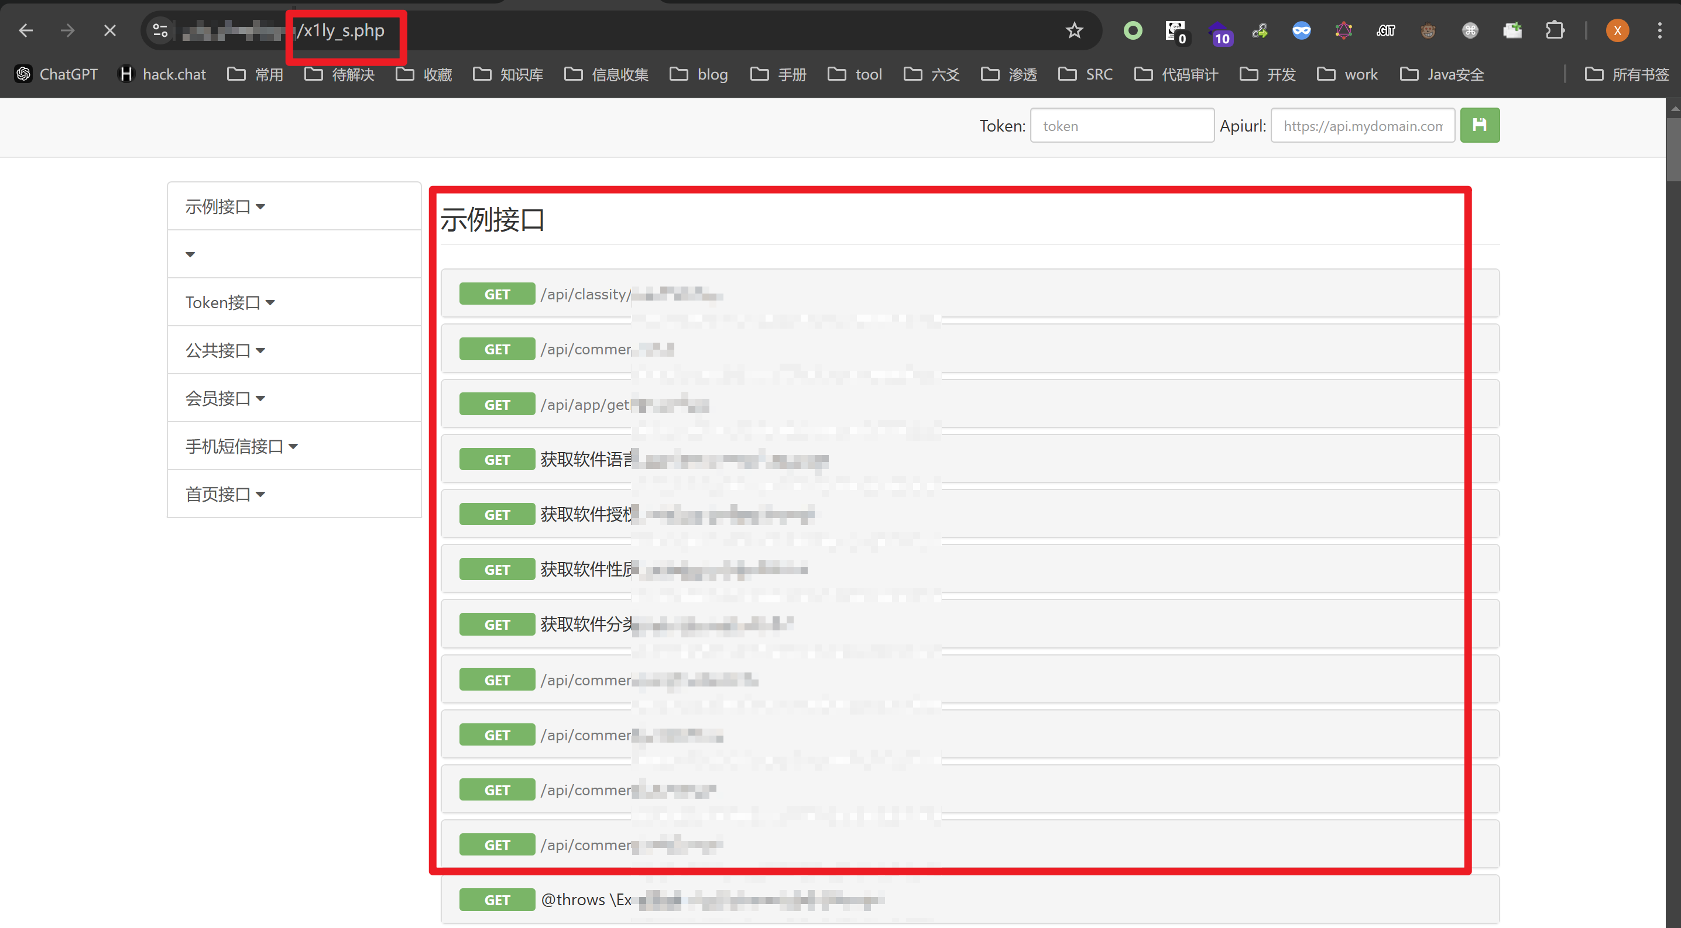Expand the GET 获取软件分类 endpoint row
This screenshot has height=928, width=1681.
click(970, 625)
